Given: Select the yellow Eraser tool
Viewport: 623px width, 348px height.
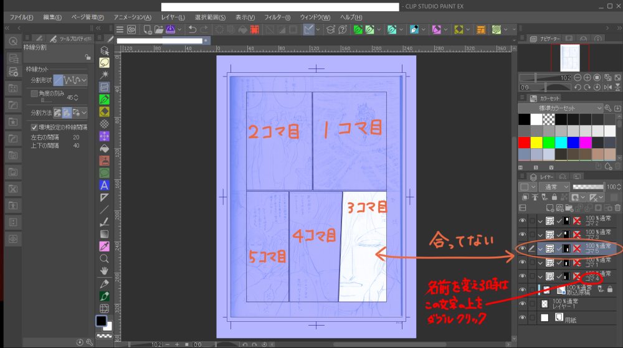Looking at the screenshot, I should pyautogui.click(x=104, y=112).
